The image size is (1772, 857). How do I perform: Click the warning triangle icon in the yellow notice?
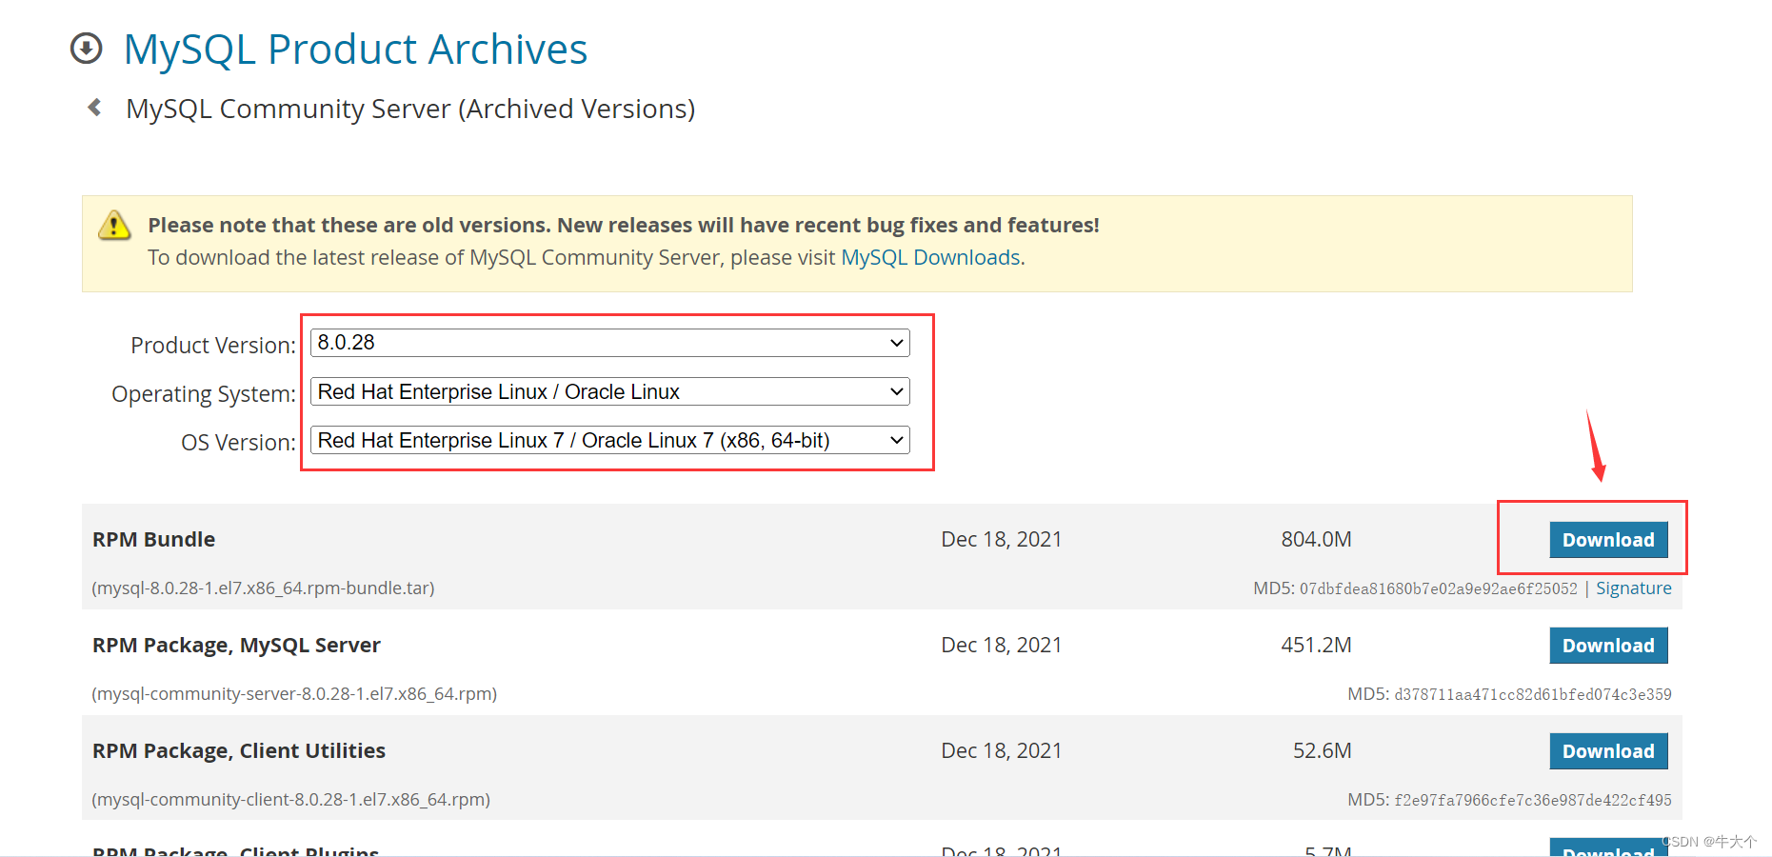(114, 225)
